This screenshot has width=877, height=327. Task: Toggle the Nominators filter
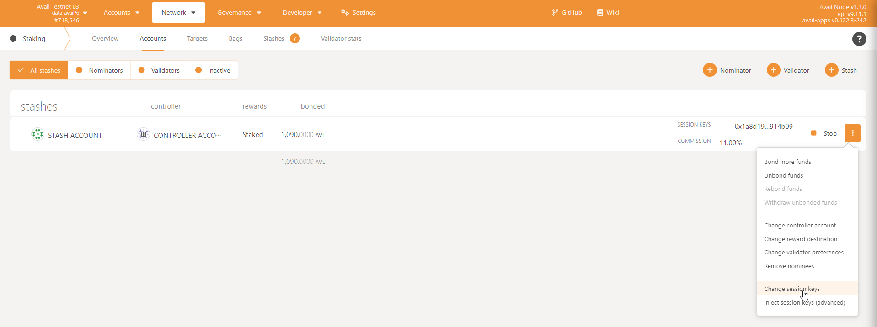click(99, 70)
